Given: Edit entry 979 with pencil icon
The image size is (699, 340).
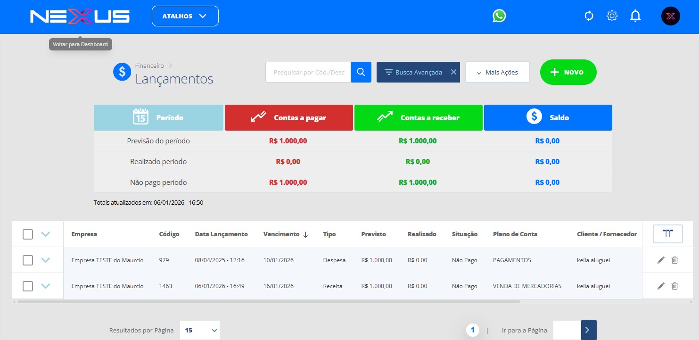Looking at the screenshot, I should (x=661, y=260).
